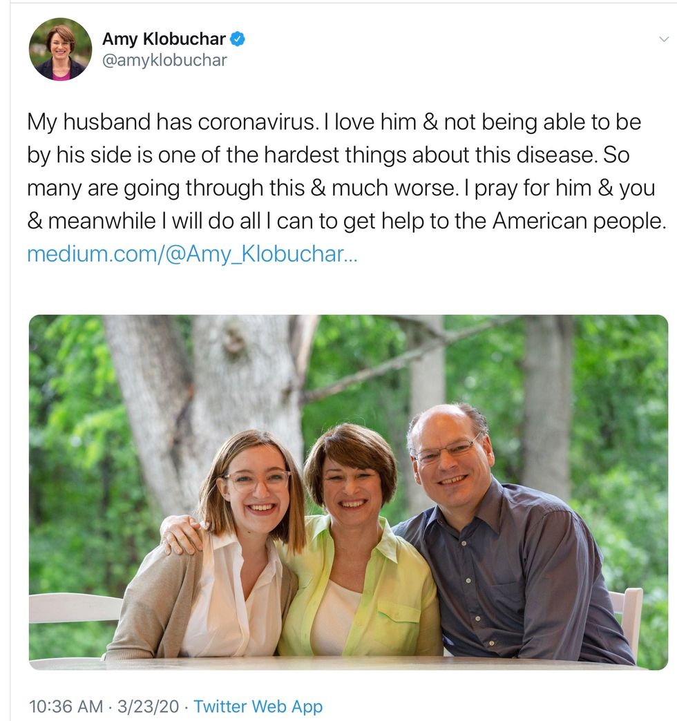Click the 10:36 AM timestamp
The width and height of the screenshot is (677, 721).
pos(64,706)
